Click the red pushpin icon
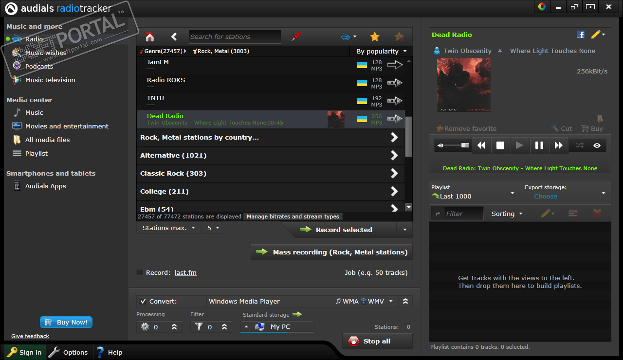 pos(296,37)
